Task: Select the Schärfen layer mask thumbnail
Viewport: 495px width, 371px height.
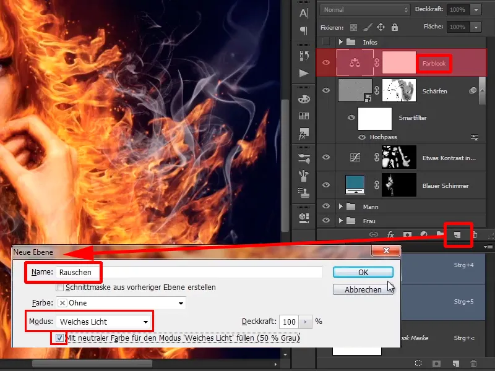Action: [399, 90]
